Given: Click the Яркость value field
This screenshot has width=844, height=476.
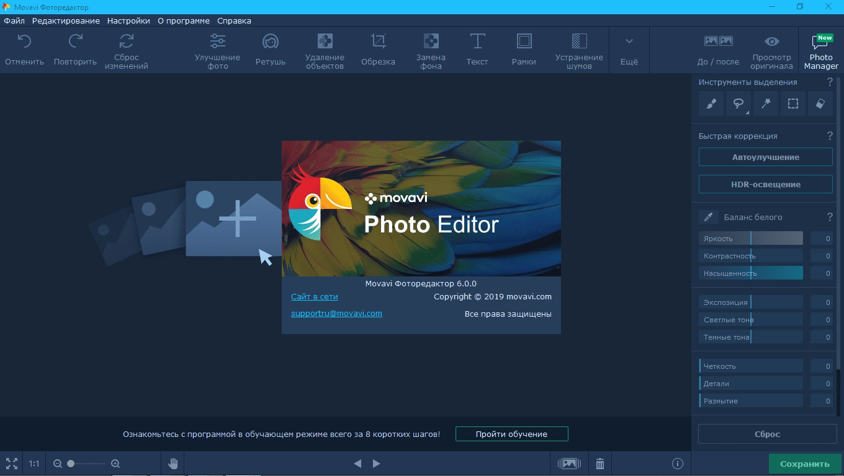Looking at the screenshot, I should (x=822, y=239).
